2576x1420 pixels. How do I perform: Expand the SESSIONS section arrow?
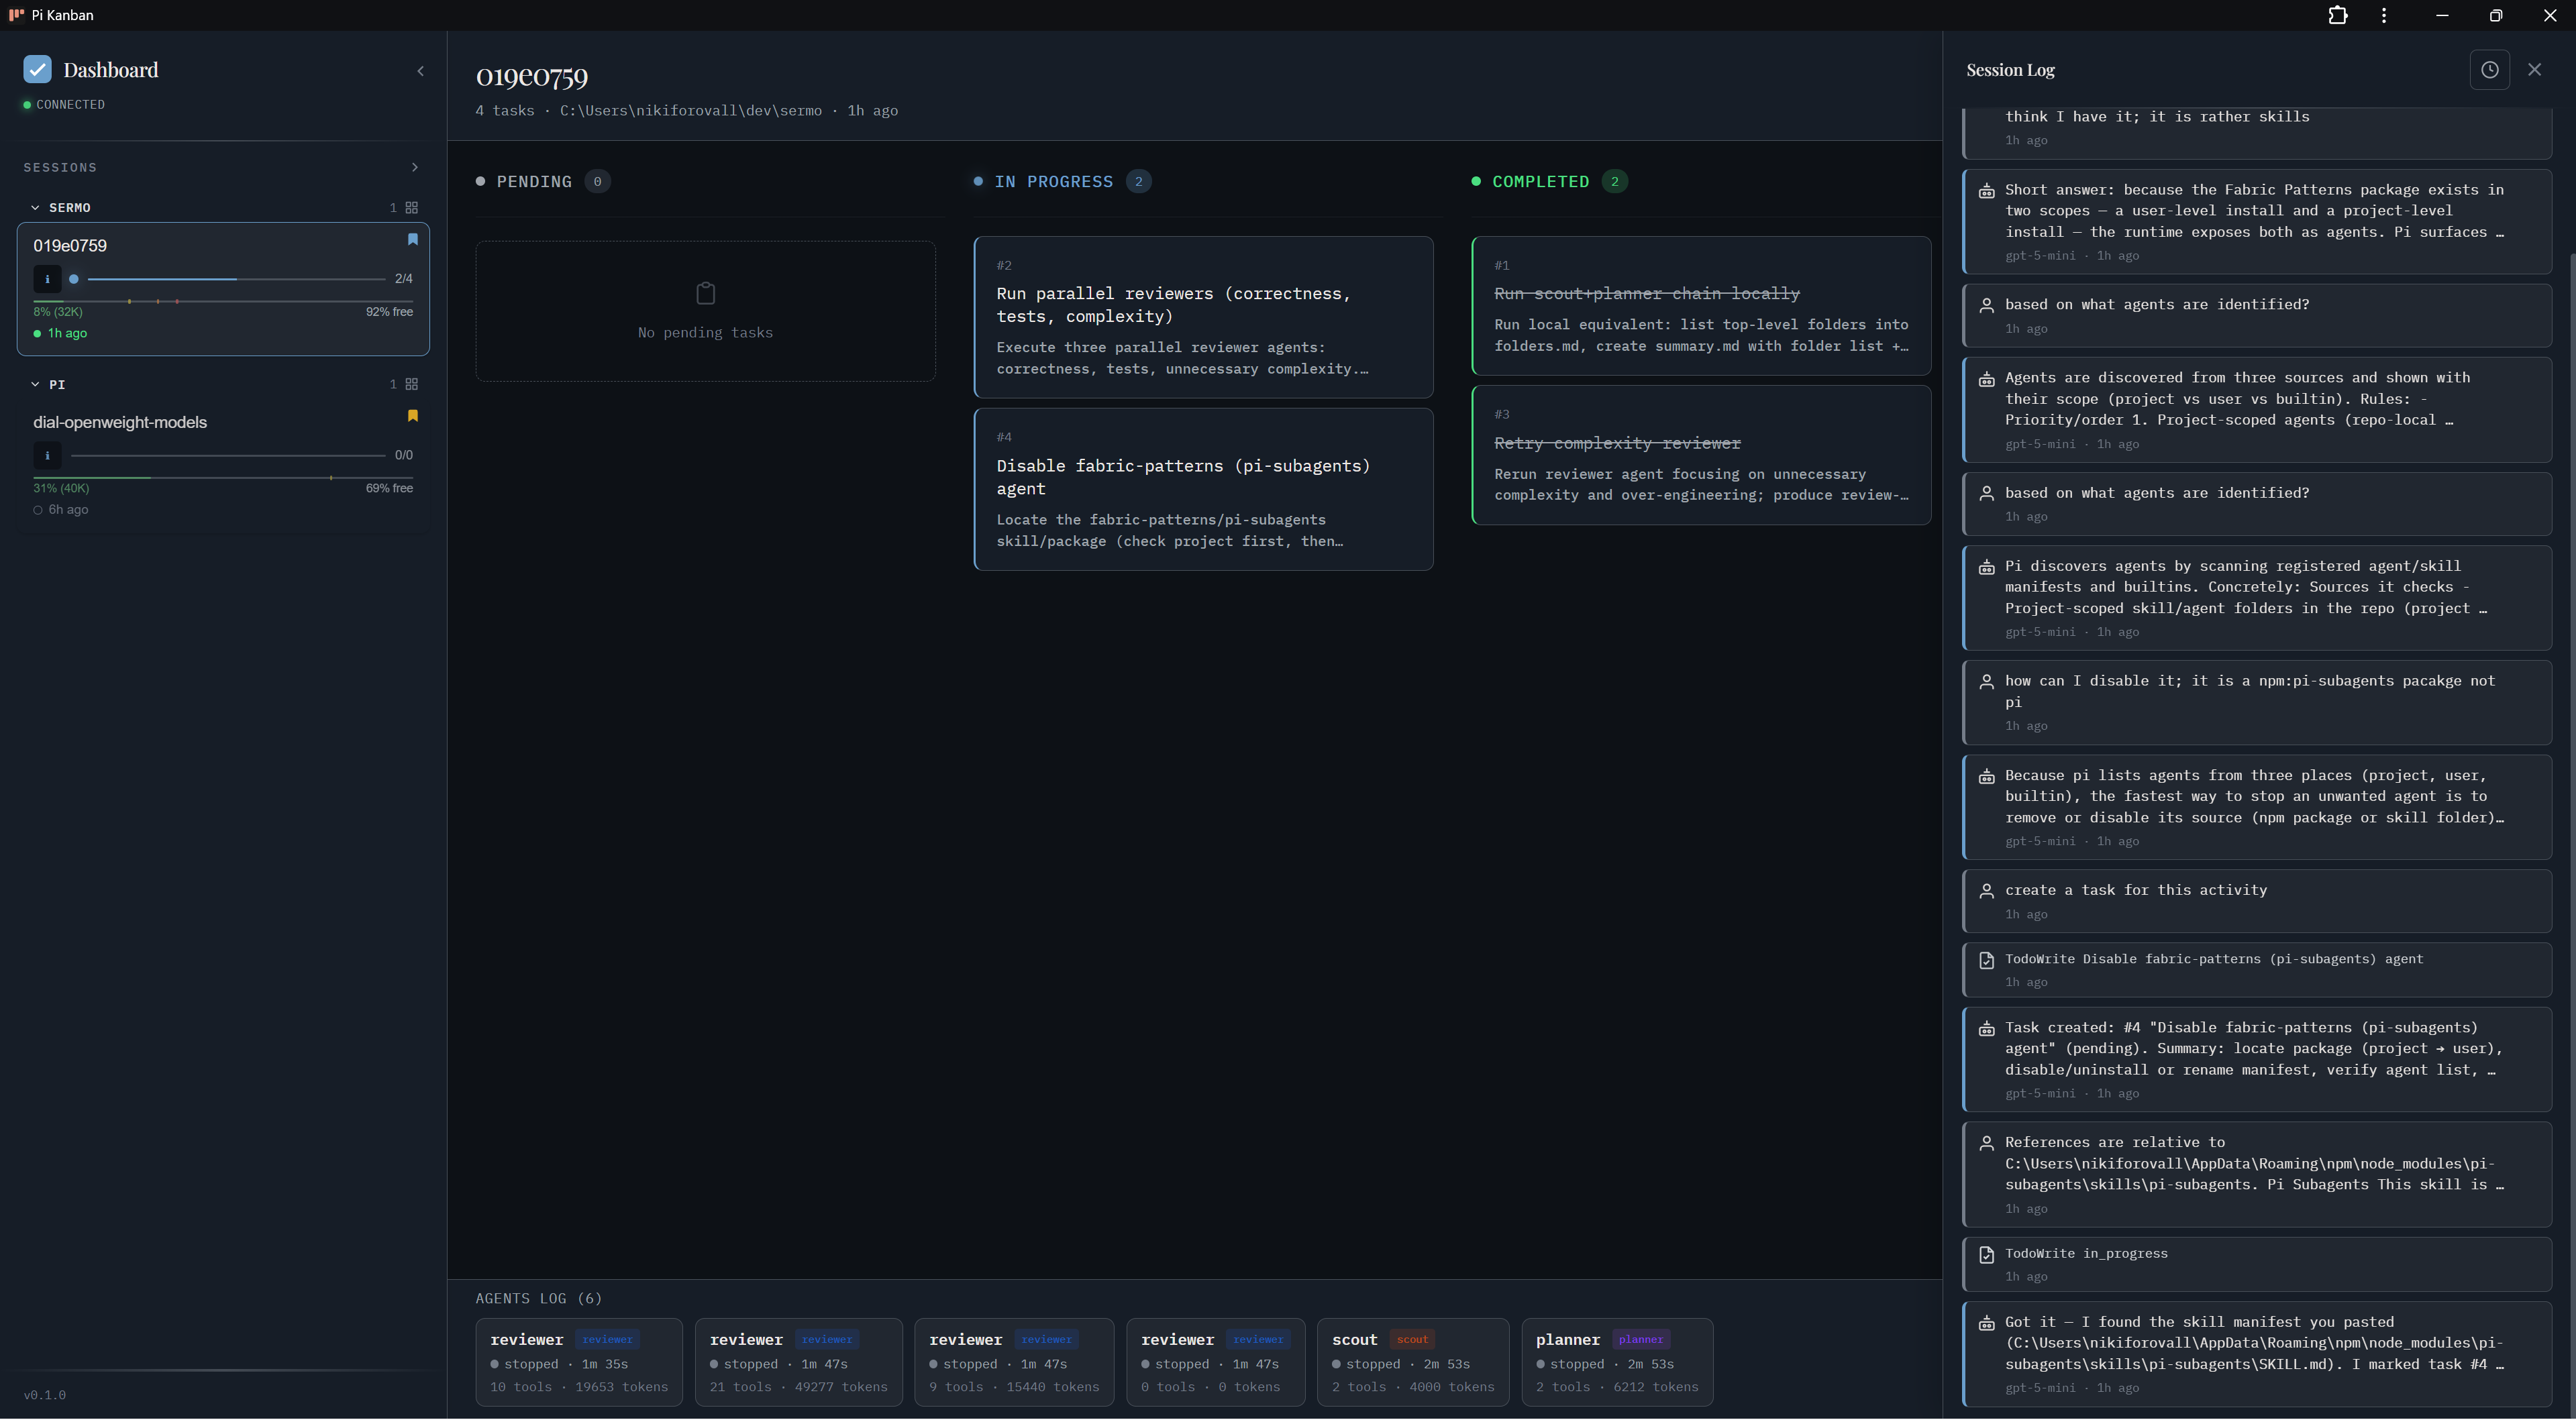coord(415,167)
